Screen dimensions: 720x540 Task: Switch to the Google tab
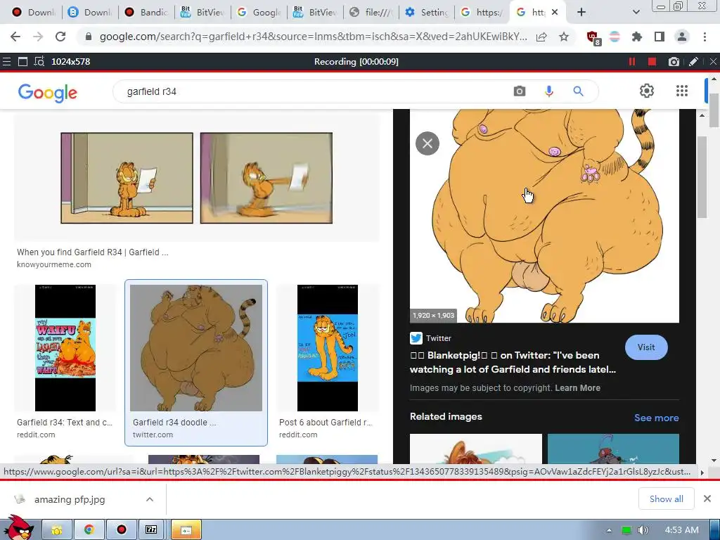tap(259, 13)
